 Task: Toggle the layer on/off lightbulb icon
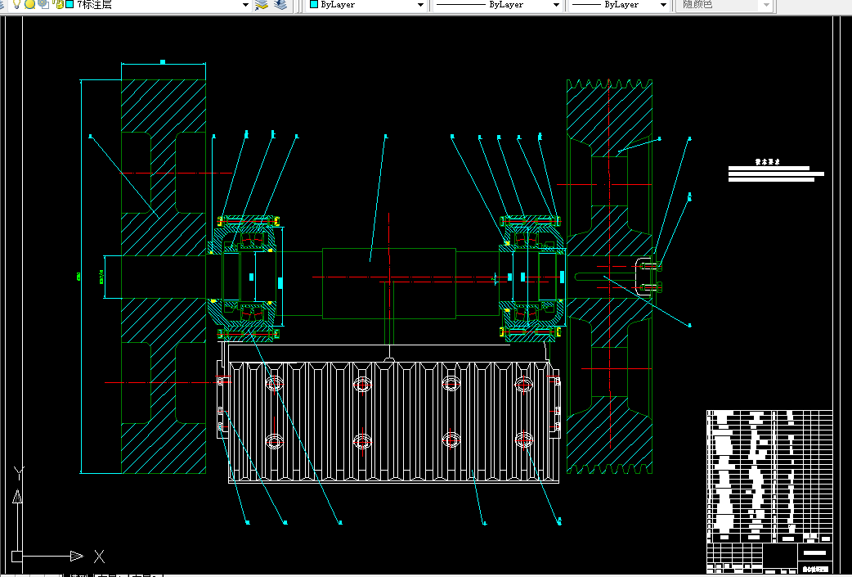coord(16,5)
